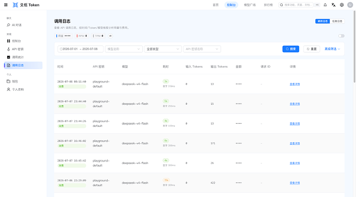The image size is (356, 197).
Task: Expand the all types dropdown
Action: (x=163, y=49)
